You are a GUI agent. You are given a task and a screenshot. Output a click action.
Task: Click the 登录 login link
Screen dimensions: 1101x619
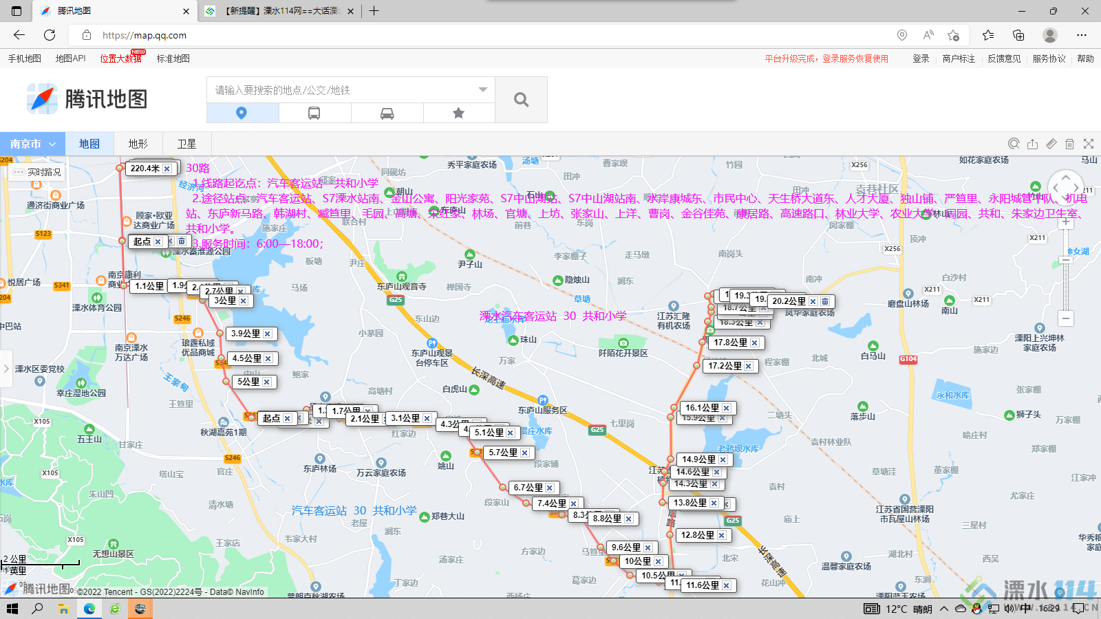click(x=921, y=58)
